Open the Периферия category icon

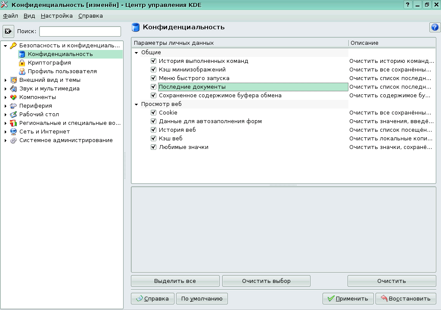click(12, 105)
